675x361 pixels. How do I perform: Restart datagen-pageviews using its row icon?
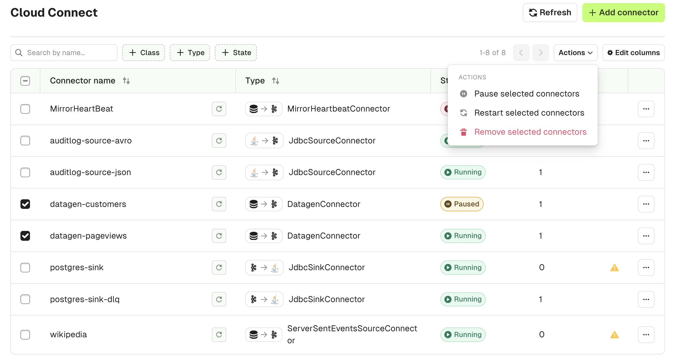click(x=219, y=236)
